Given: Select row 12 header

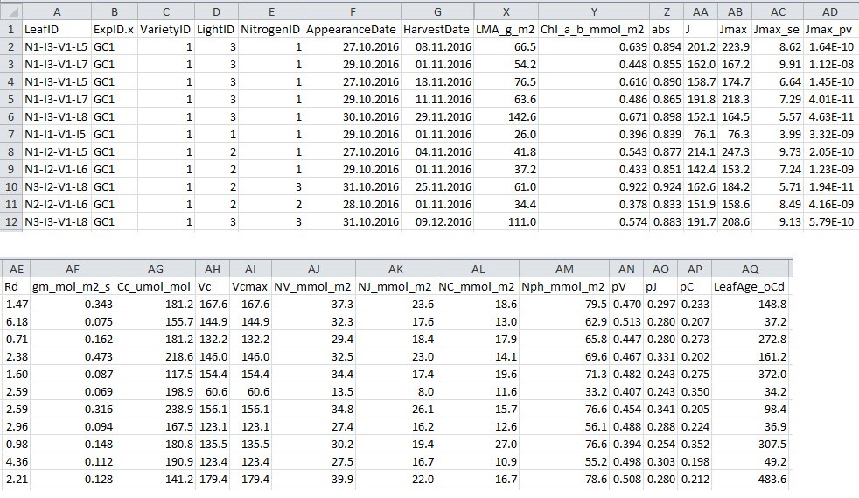Looking at the screenshot, I should [11, 222].
